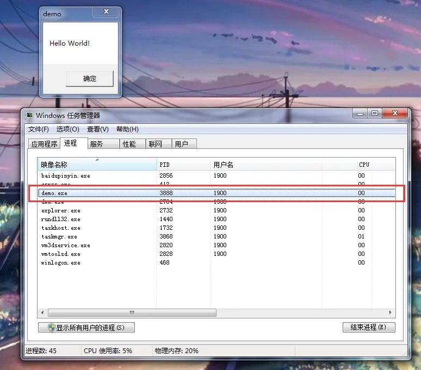Click the left scroll arrow of horizontal scrollbar
Viewport: 421px width, 370px height.
tap(42, 312)
